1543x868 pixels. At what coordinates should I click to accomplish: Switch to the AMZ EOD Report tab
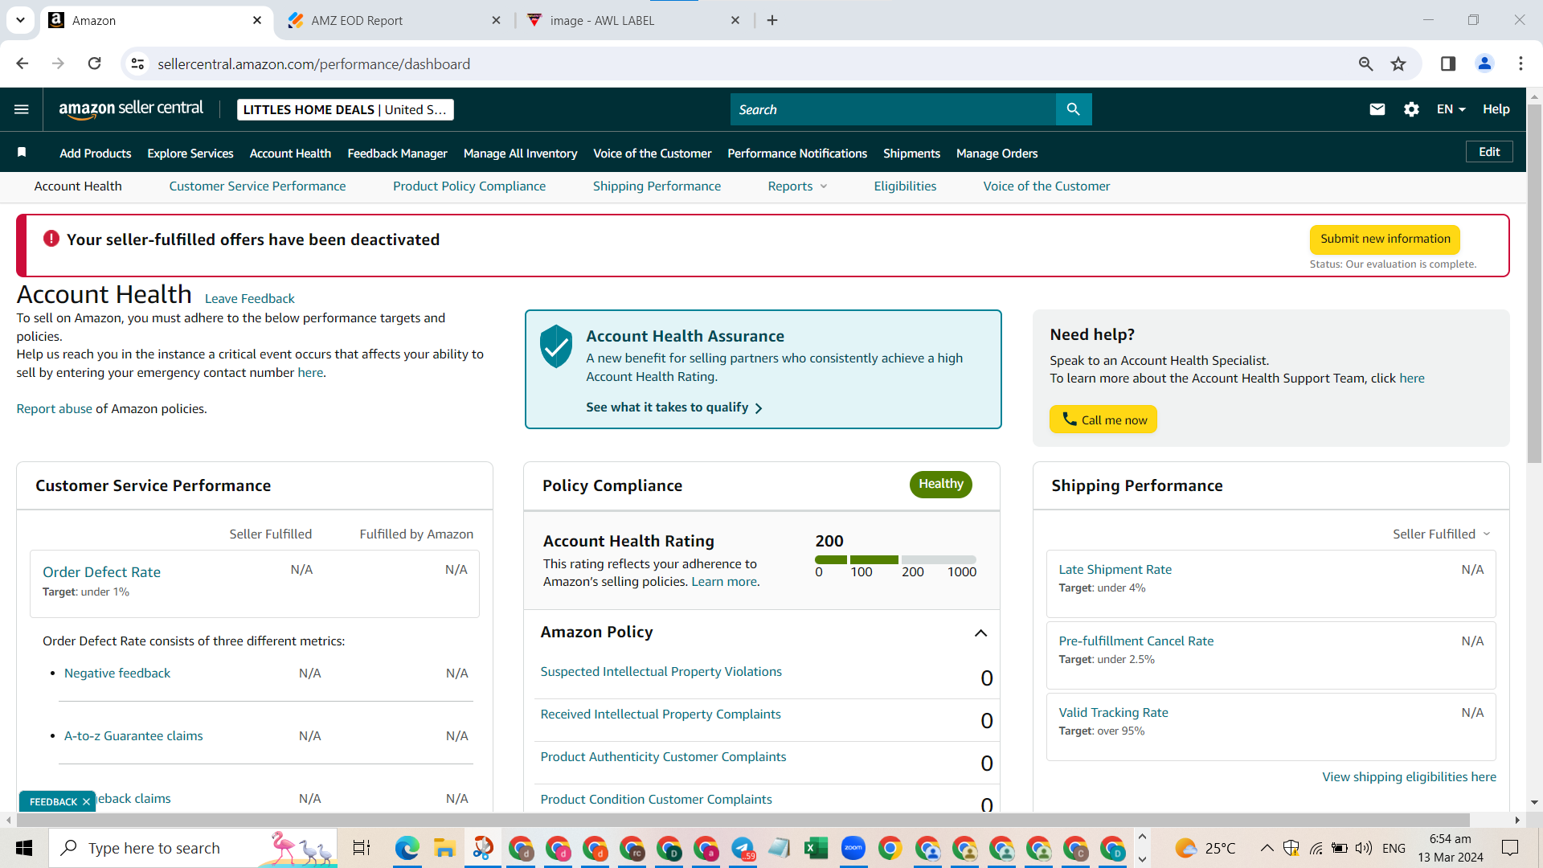pyautogui.click(x=395, y=20)
